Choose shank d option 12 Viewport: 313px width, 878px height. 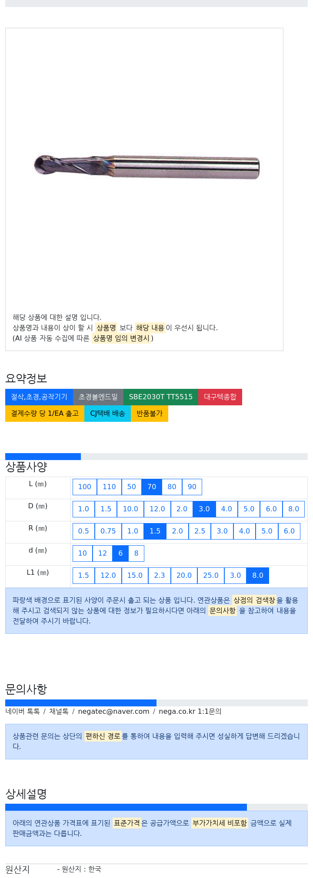click(x=103, y=553)
